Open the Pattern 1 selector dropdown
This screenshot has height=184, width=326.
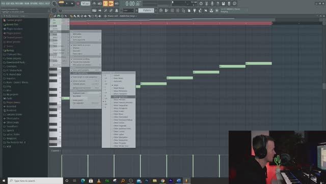point(147,10)
